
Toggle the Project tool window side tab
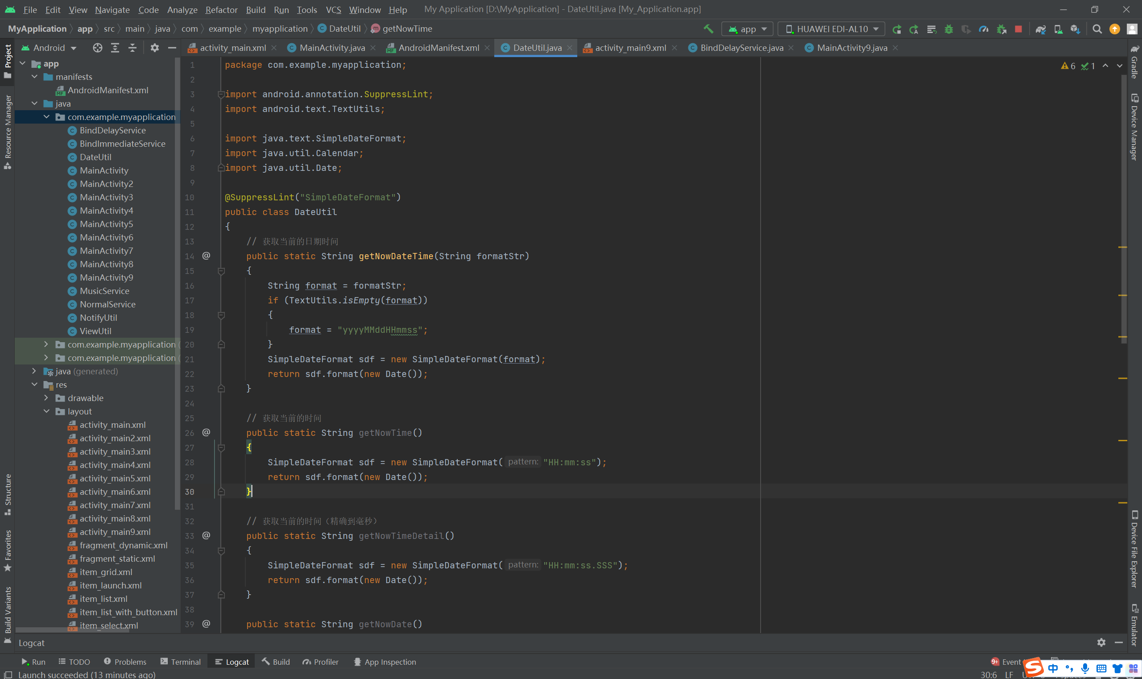[7, 59]
